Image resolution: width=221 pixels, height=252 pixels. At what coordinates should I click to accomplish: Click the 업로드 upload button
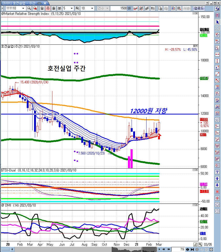pos(199,8)
